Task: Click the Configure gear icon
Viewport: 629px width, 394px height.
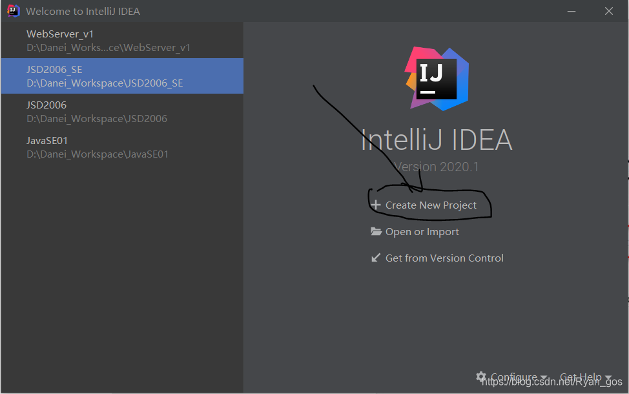Action: click(x=481, y=377)
